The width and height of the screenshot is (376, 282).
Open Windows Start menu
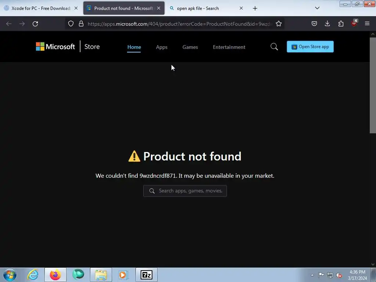click(10, 275)
